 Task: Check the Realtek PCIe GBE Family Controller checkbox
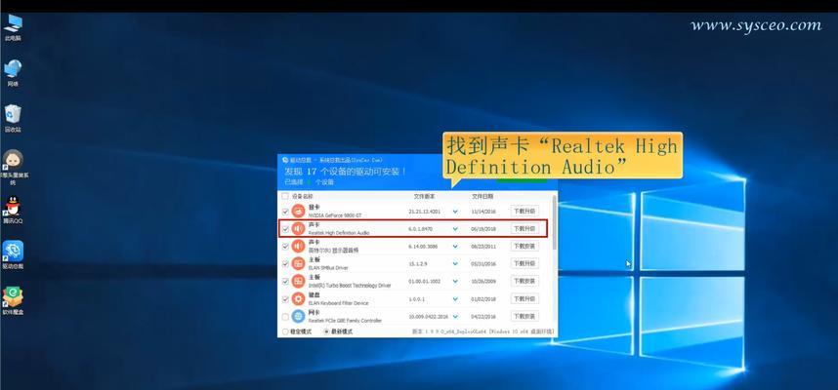[x=285, y=317]
